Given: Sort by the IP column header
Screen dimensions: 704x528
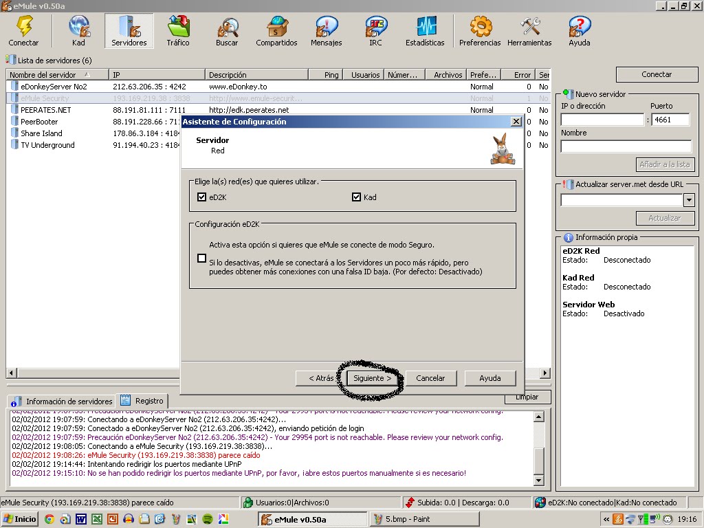Looking at the screenshot, I should tap(157, 74).
